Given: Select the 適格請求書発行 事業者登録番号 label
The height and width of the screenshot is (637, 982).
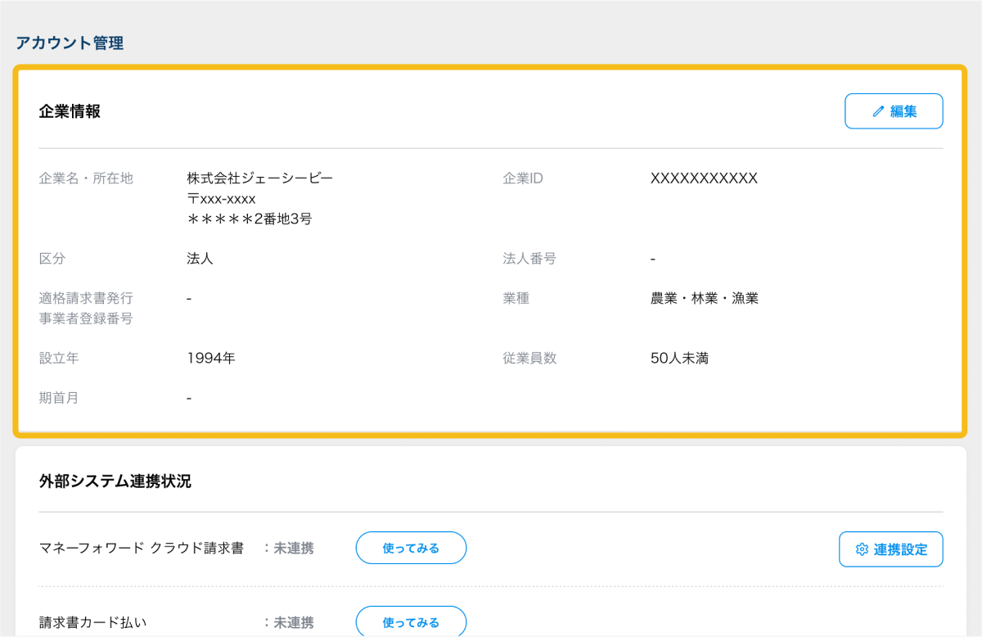Looking at the screenshot, I should 86,308.
